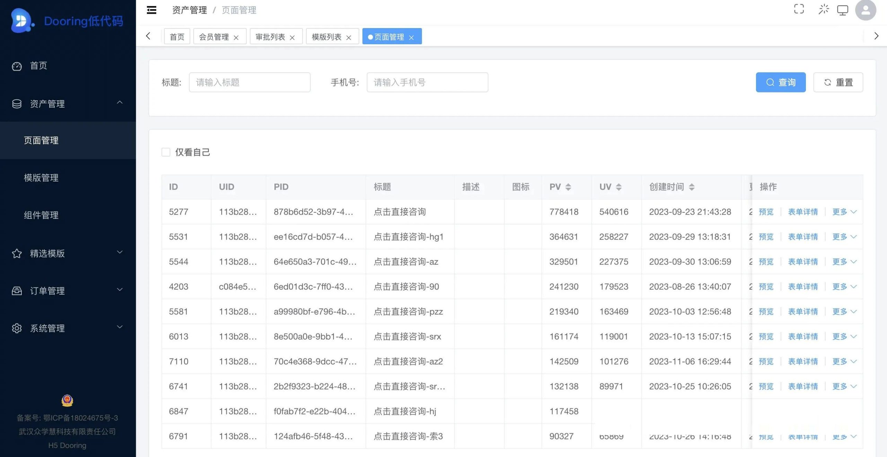The width and height of the screenshot is (887, 457).
Task: Click the sparkle theme icon in header
Action: (824, 9)
